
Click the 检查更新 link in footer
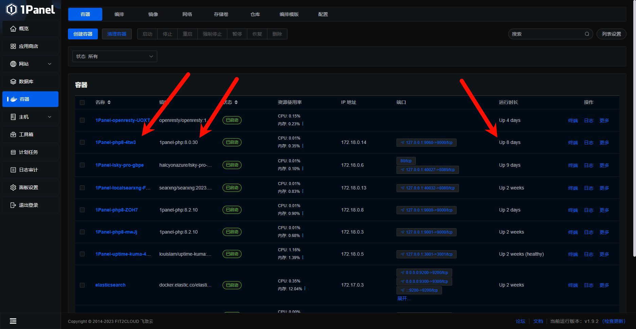point(614,321)
